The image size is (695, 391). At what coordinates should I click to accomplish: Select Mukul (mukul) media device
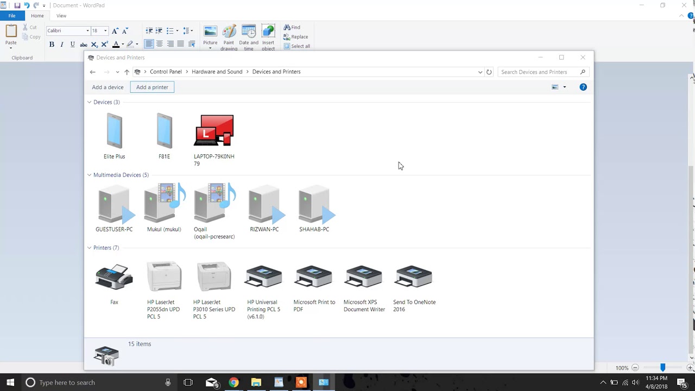pos(164,208)
